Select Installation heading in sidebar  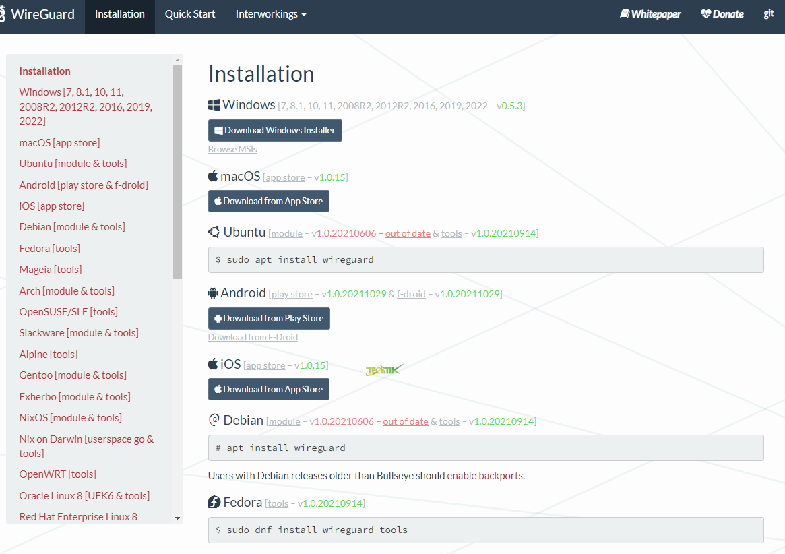[x=45, y=71]
